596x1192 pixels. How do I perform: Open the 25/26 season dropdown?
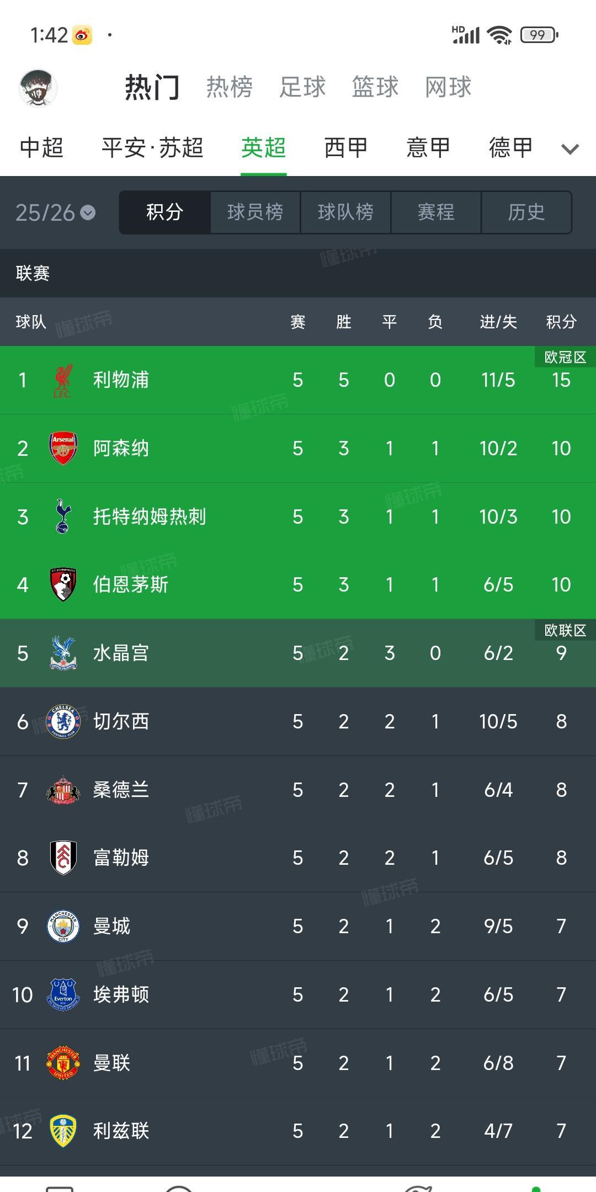click(x=55, y=212)
